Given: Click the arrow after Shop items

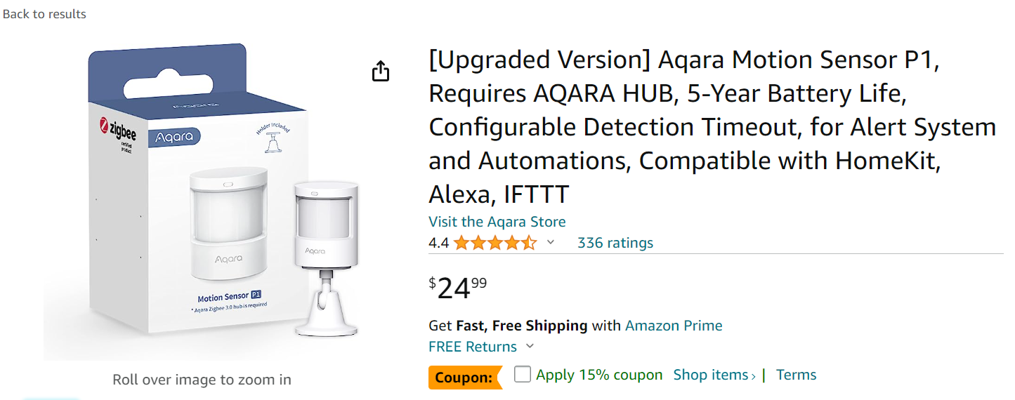Looking at the screenshot, I should coord(754,376).
